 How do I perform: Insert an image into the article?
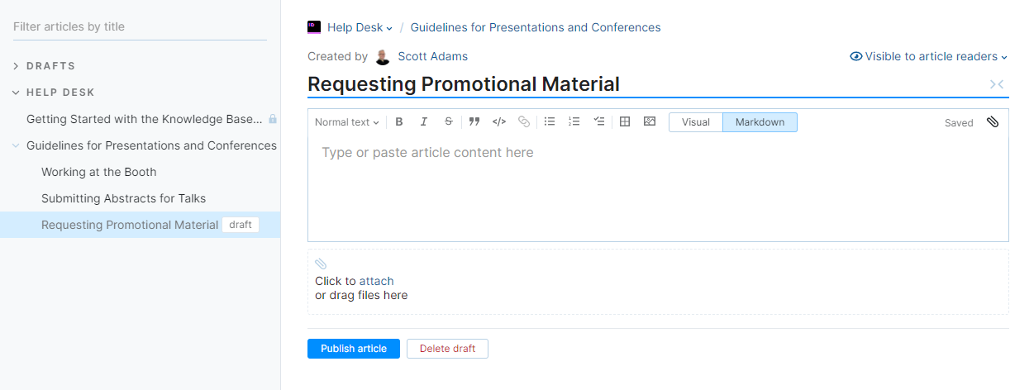pyautogui.click(x=650, y=122)
